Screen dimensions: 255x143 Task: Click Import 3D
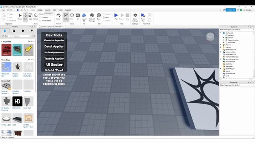(x=84, y=17)
